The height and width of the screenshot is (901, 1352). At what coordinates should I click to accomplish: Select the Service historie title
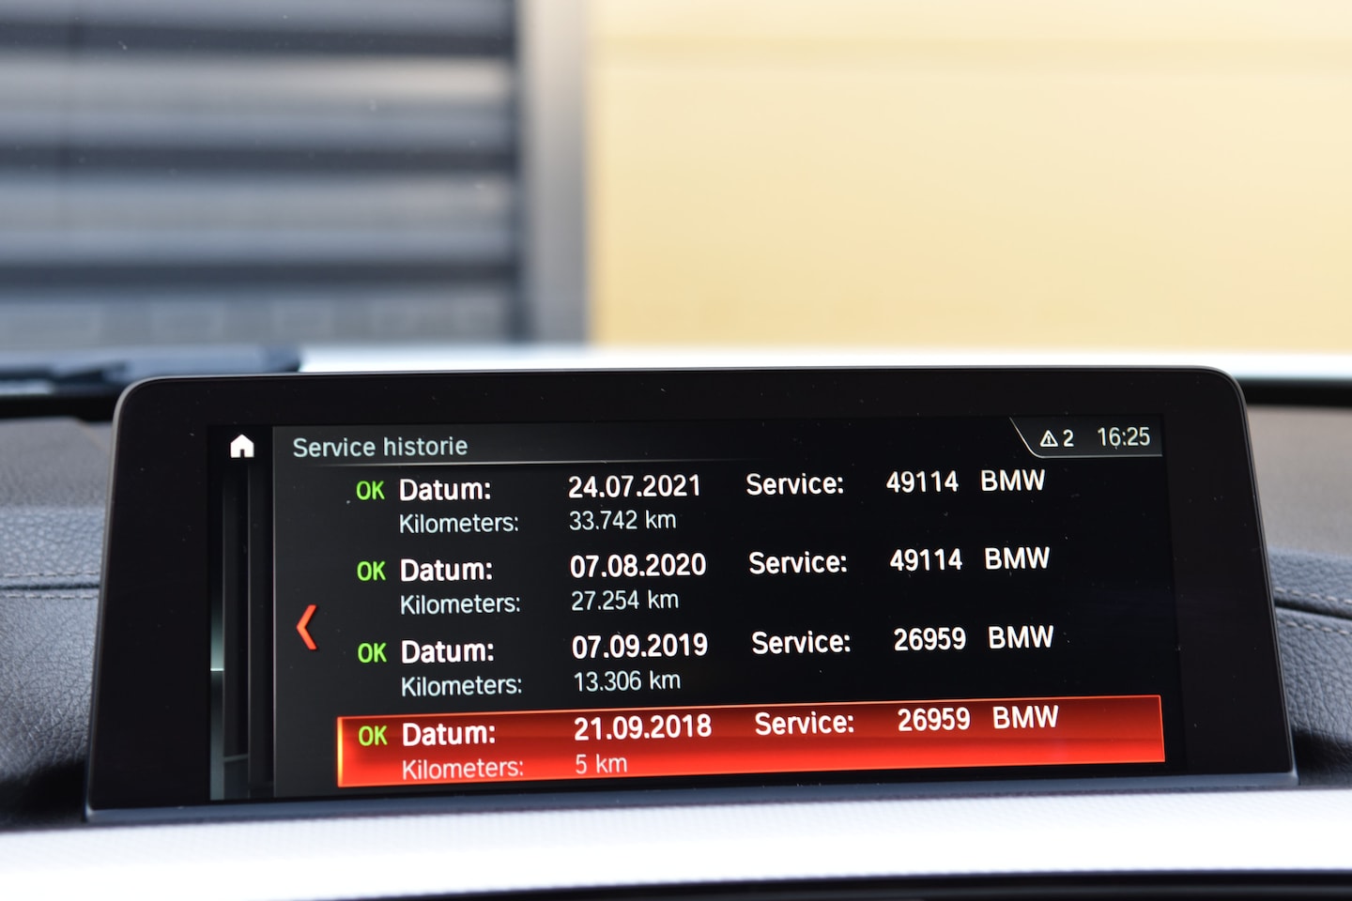pyautogui.click(x=379, y=447)
